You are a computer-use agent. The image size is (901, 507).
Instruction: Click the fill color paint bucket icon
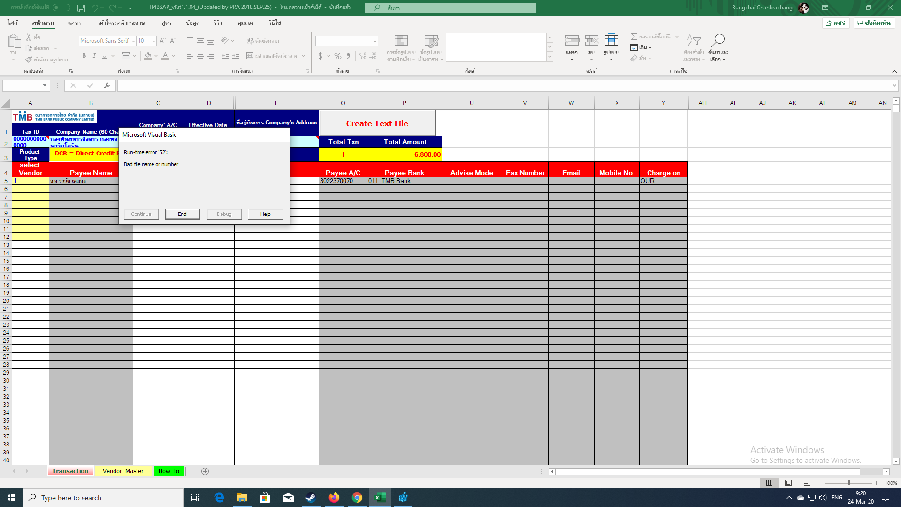coord(148,56)
